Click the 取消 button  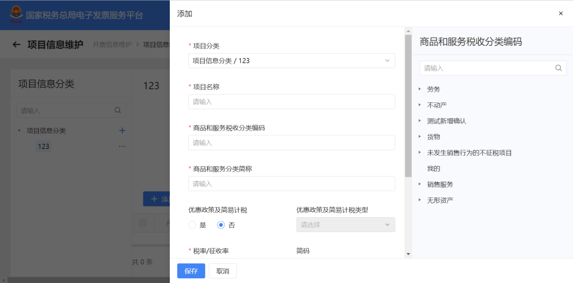tap(223, 271)
